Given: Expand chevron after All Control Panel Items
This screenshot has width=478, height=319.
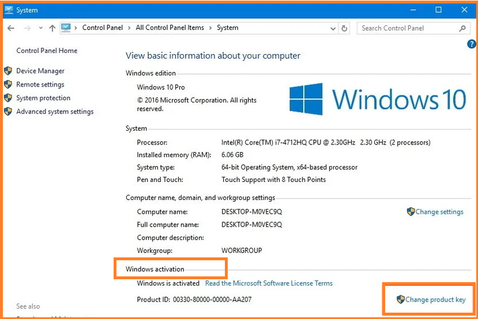Looking at the screenshot, I should point(210,28).
